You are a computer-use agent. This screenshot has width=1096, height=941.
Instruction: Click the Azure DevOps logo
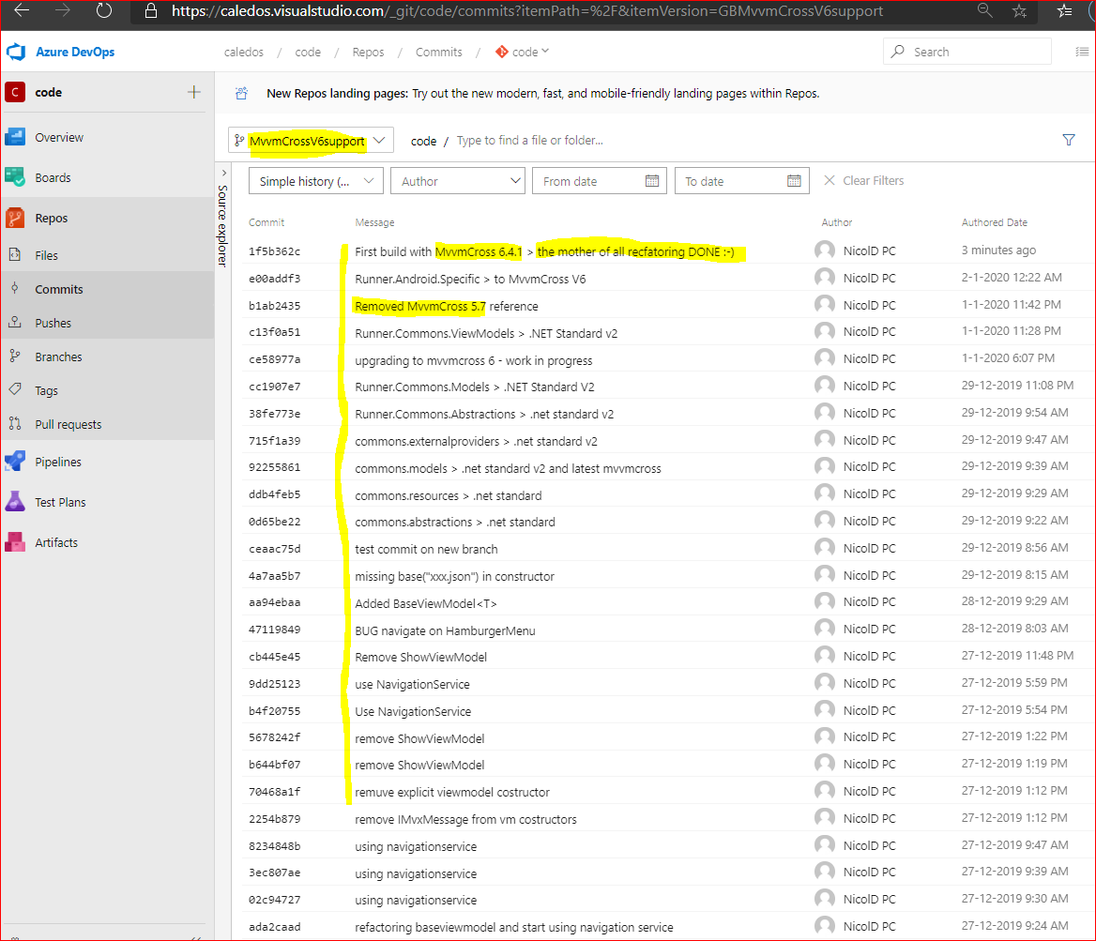click(x=15, y=52)
